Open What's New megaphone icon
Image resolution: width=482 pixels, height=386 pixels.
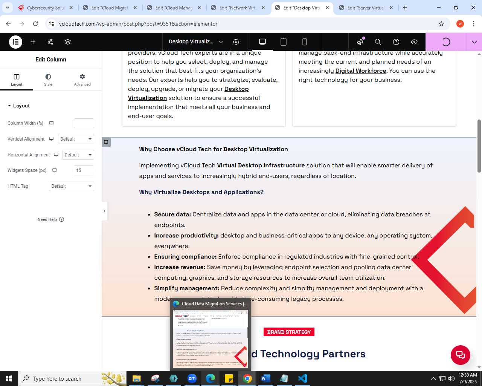point(360,42)
